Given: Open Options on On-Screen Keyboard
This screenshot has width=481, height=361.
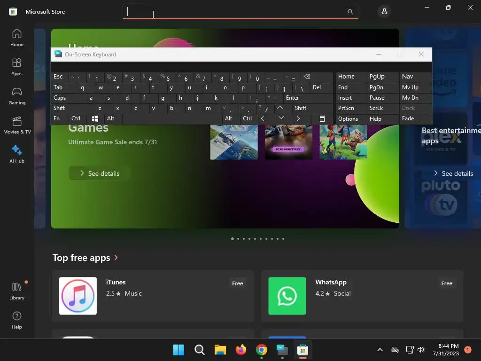Looking at the screenshot, I should [351, 118].
